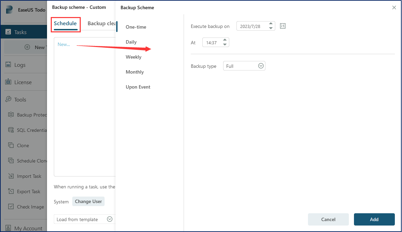
Task: Open the calendar date picker icon
Action: 282,26
